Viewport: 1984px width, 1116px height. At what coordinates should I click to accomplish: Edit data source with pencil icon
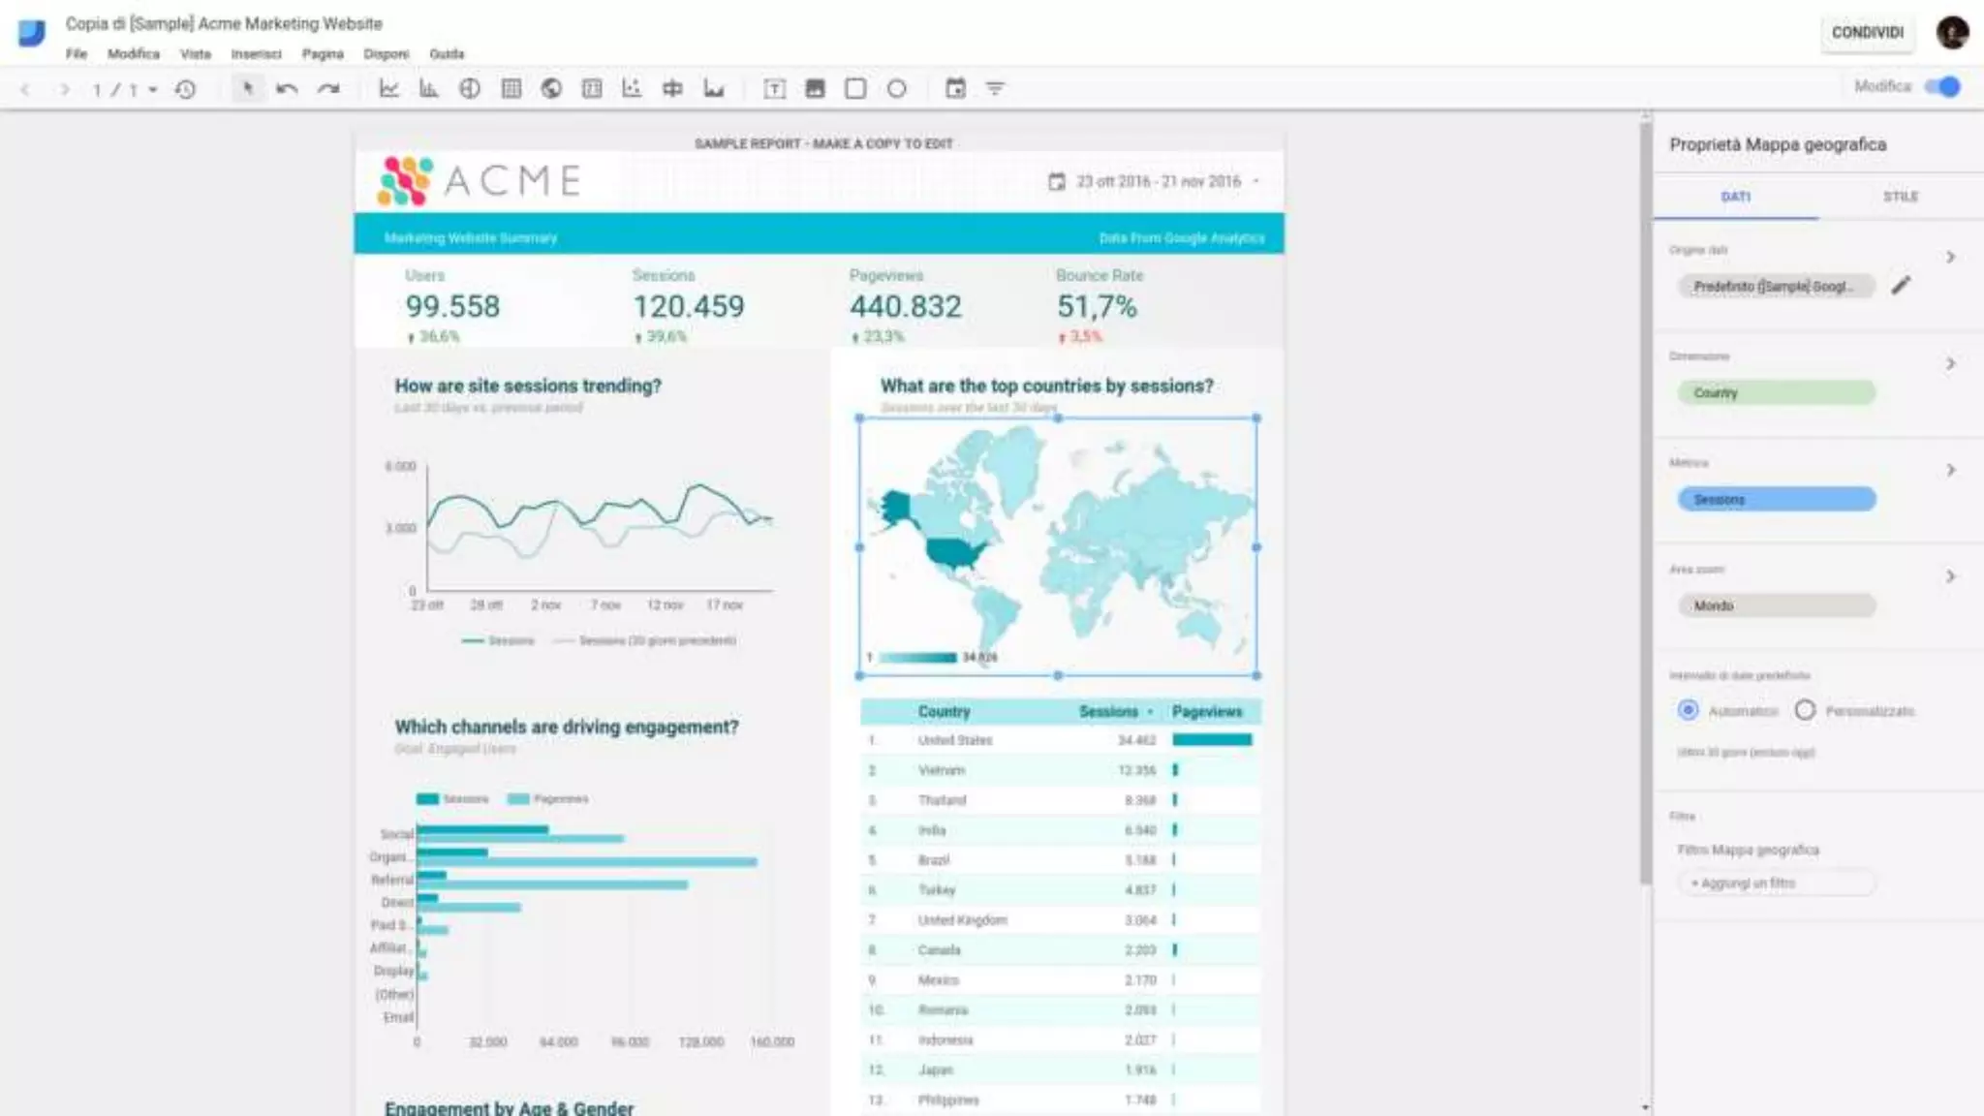pyautogui.click(x=1901, y=285)
